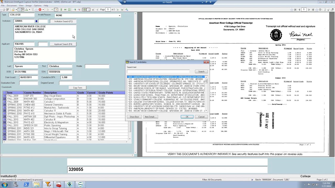Go to last page in left toolbar
The image size is (335, 188).
(x=122, y=10)
